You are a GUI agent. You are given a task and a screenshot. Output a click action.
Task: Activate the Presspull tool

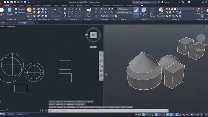coord(20,13)
